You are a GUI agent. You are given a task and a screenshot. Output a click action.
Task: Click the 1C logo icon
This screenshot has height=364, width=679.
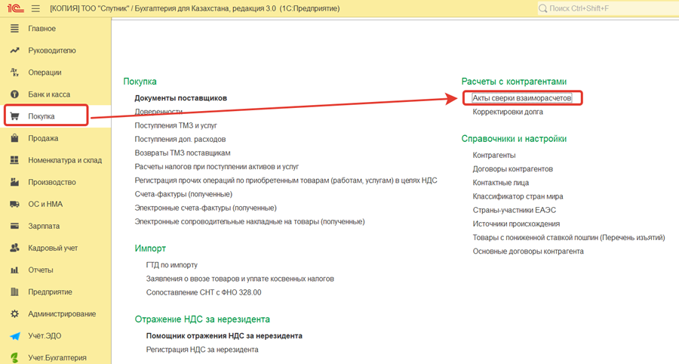(x=15, y=8)
